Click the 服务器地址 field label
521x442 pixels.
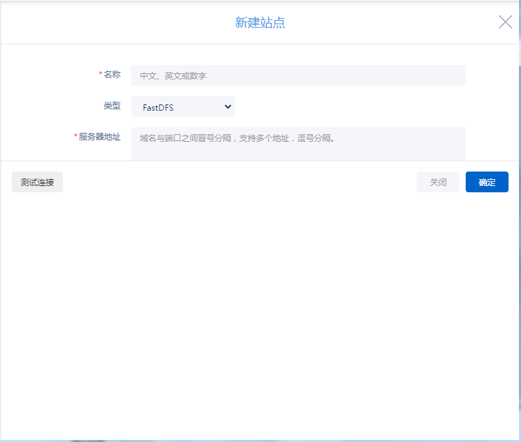click(100, 137)
